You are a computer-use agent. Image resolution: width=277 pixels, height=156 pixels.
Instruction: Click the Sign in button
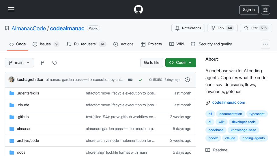(x=249, y=10)
